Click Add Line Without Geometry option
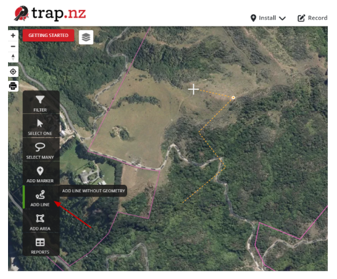 click(x=93, y=191)
